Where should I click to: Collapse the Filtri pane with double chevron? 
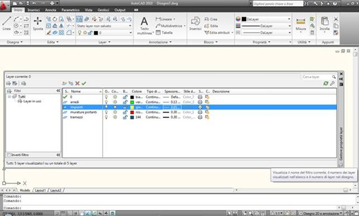tap(58, 91)
